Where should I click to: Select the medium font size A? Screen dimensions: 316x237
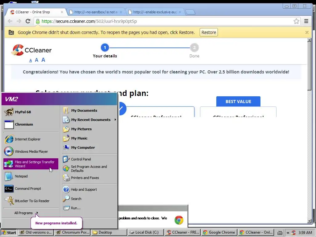[36, 60]
